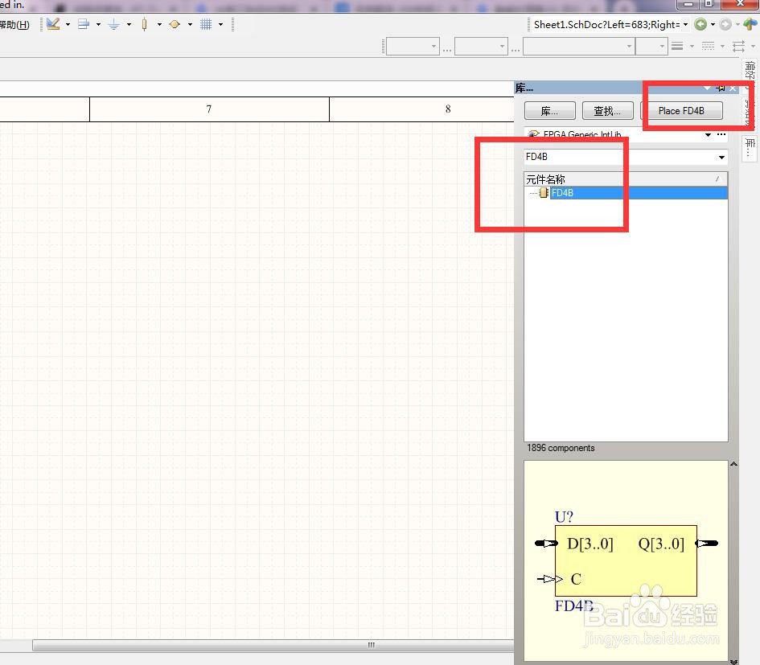
Task: Click the ellipsis after the first combo box
Action: [x=447, y=49]
